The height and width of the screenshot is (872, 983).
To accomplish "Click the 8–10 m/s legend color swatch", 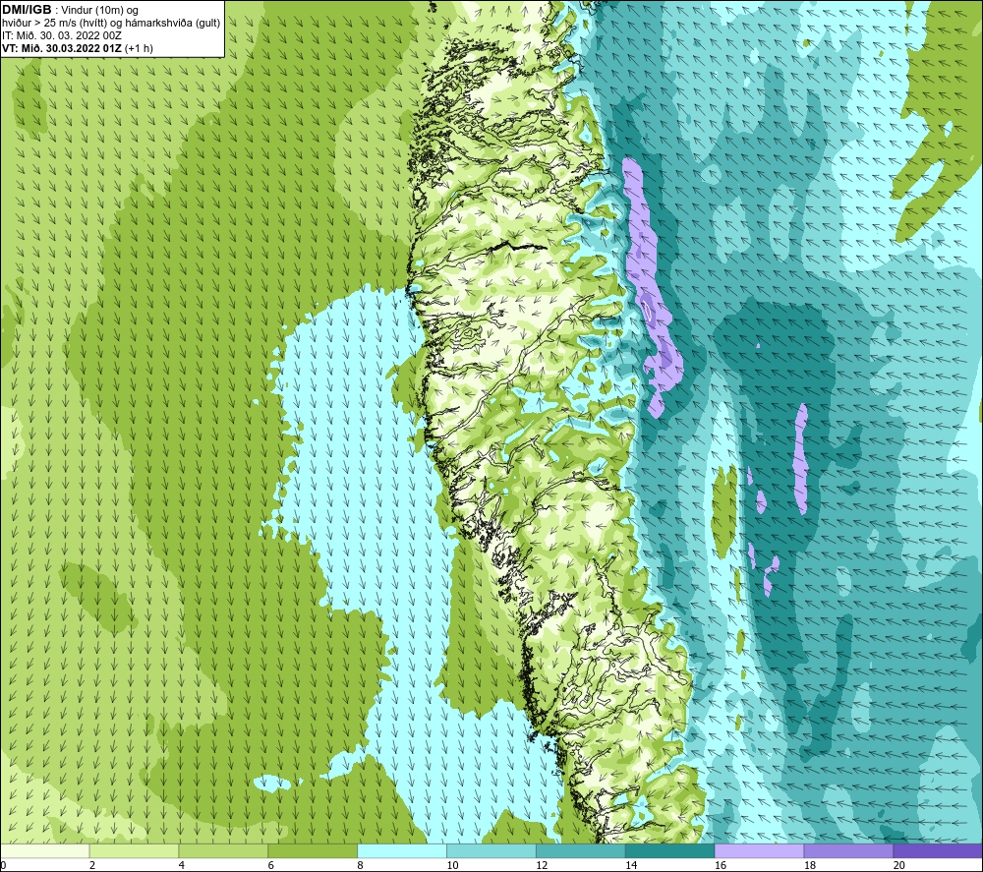I will pyautogui.click(x=402, y=851).
